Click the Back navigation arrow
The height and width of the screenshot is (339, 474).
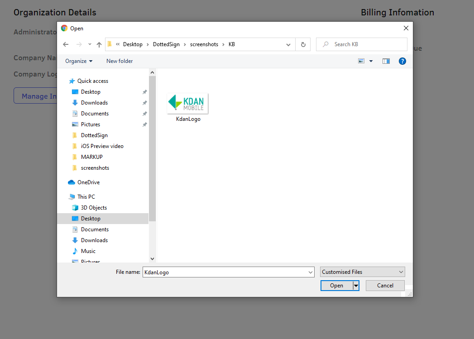66,44
